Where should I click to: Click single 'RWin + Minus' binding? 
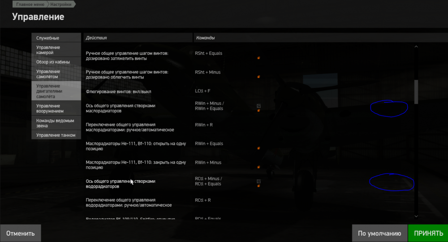point(208,163)
